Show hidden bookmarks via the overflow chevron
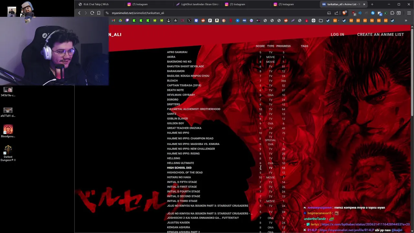 coord(406,20)
